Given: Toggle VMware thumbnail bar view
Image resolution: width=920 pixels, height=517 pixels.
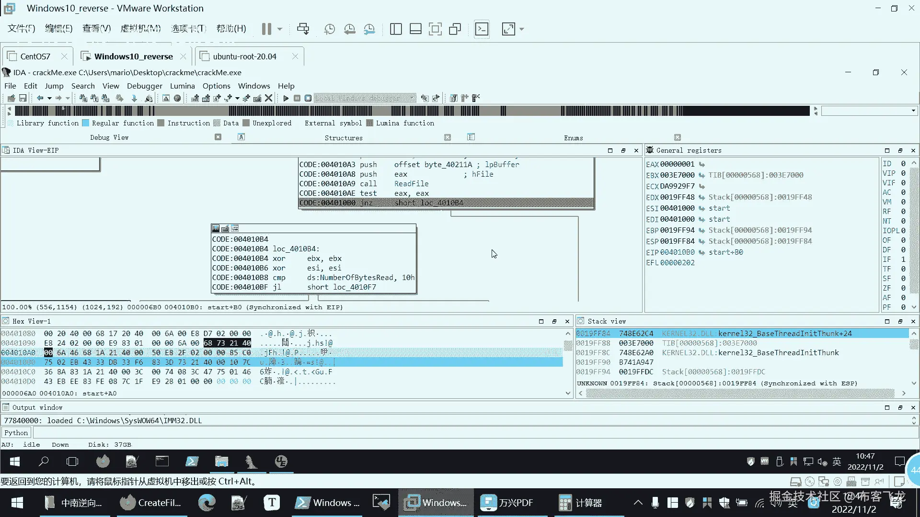Looking at the screenshot, I should [415, 29].
